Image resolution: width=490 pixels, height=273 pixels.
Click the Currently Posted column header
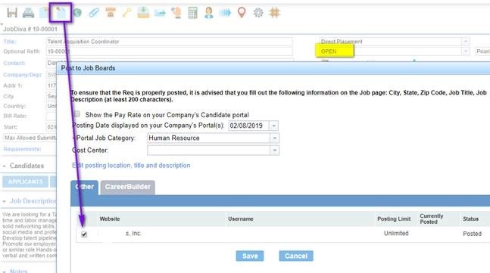(x=431, y=219)
